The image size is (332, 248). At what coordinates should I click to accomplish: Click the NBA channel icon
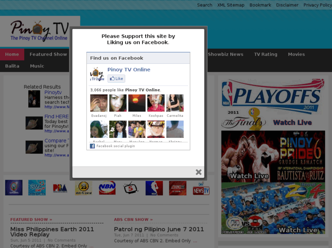[154, 188]
